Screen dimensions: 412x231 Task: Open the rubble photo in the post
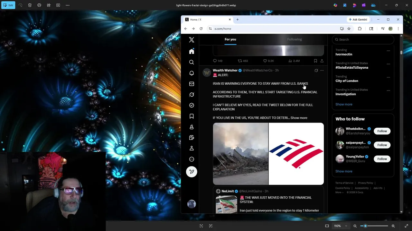240,154
